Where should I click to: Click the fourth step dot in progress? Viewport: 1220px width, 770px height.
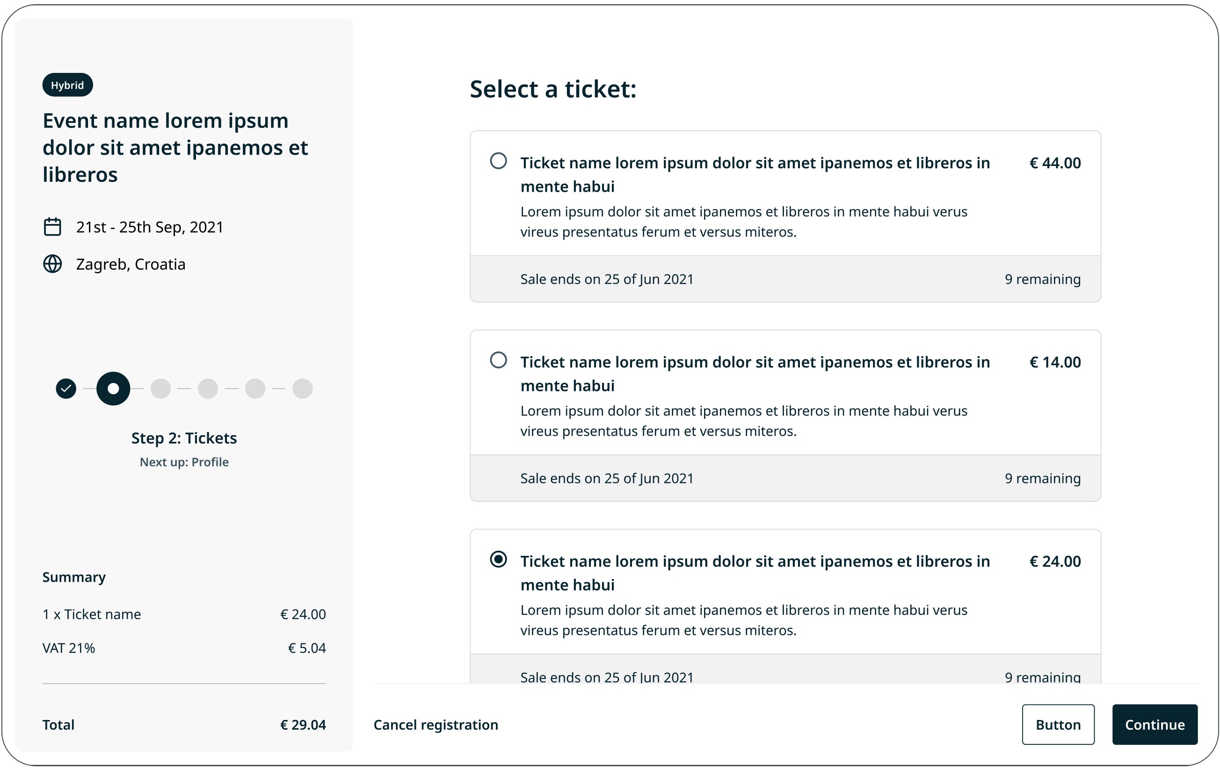point(208,389)
